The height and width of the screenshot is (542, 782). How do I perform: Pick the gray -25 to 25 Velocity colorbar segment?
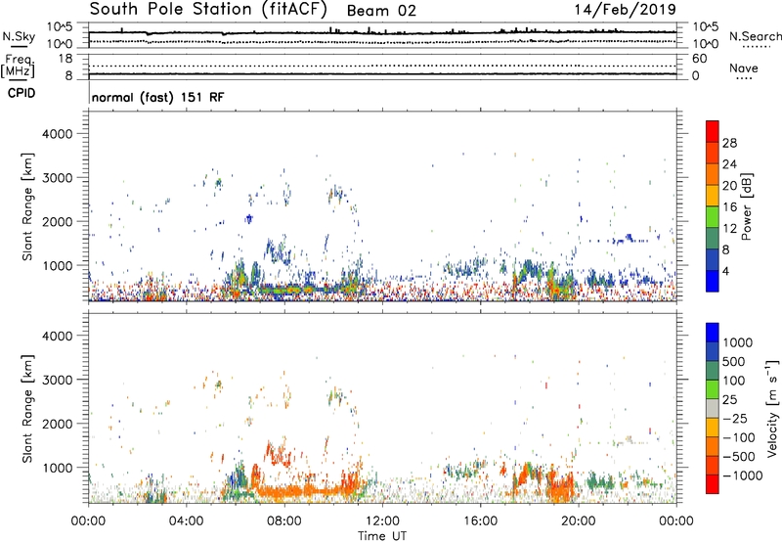tap(713, 409)
